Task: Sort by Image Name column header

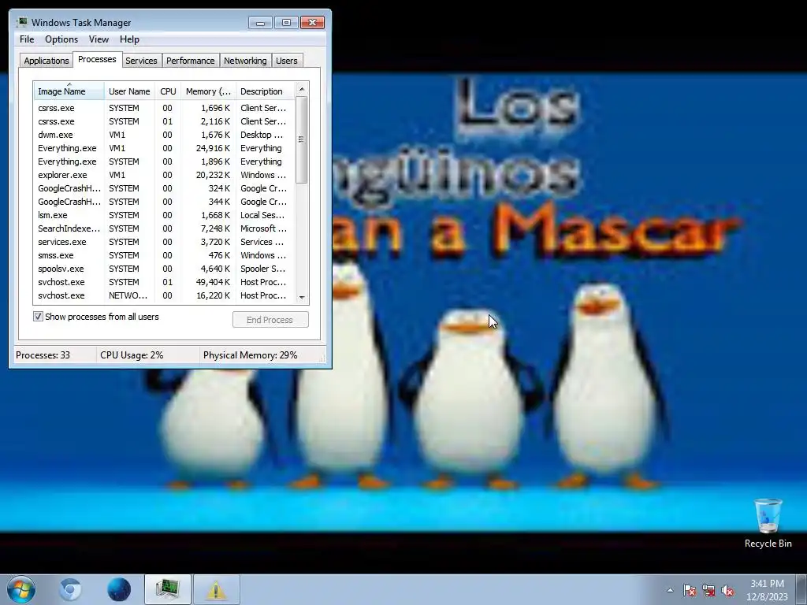Action: tap(69, 91)
